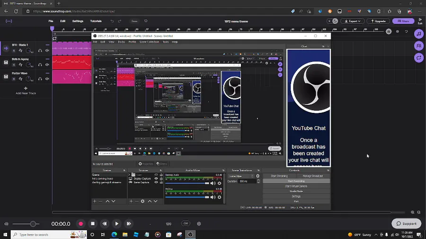
Task: Zoom out on the timeline
Action: pos(419,213)
